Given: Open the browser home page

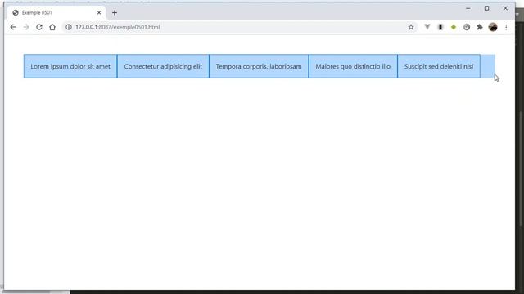Looking at the screenshot, I should (52, 27).
